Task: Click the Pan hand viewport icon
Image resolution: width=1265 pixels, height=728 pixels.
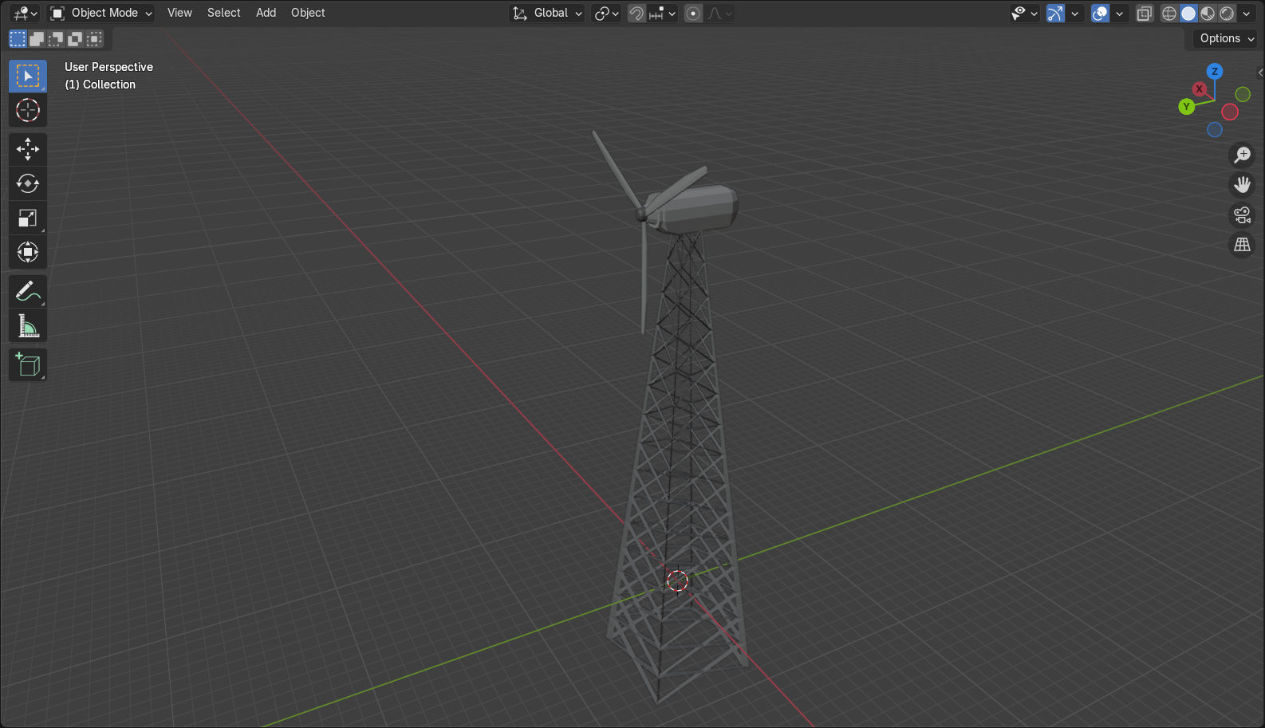Action: [x=1242, y=185]
